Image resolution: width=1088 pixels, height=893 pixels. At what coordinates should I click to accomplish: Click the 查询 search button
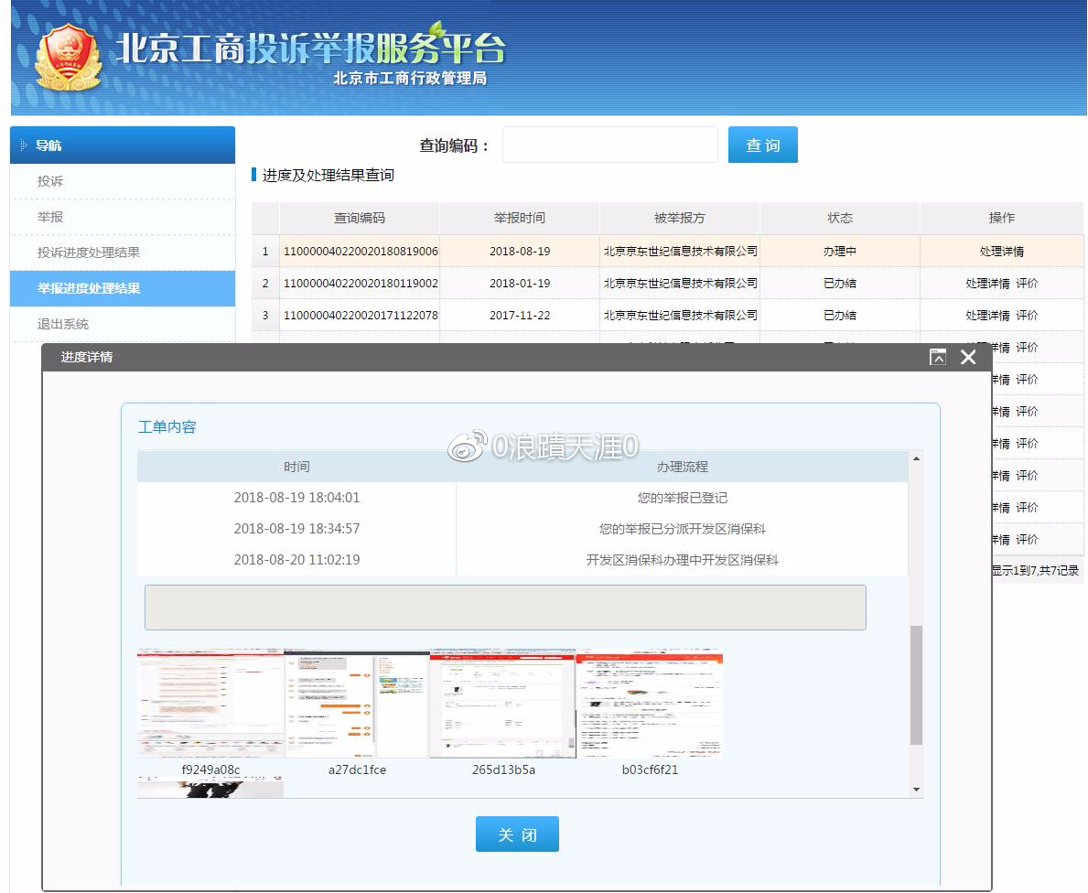point(762,145)
